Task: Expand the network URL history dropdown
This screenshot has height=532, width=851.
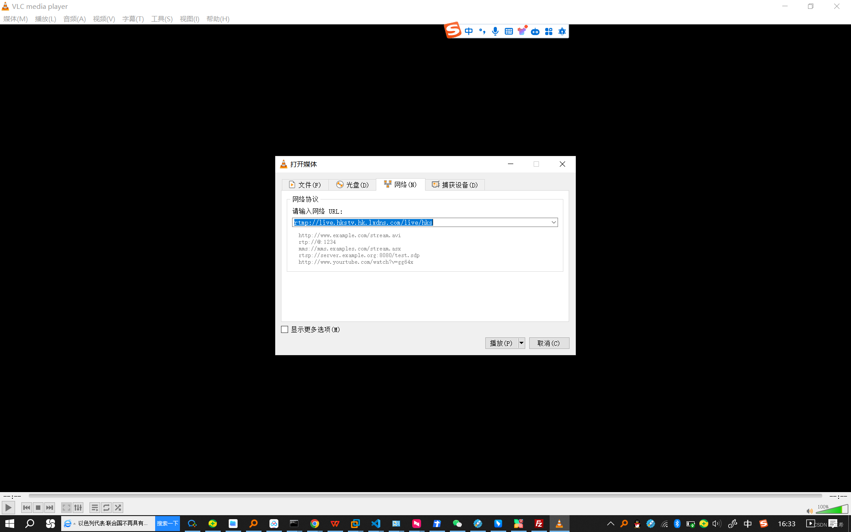Action: pos(554,223)
